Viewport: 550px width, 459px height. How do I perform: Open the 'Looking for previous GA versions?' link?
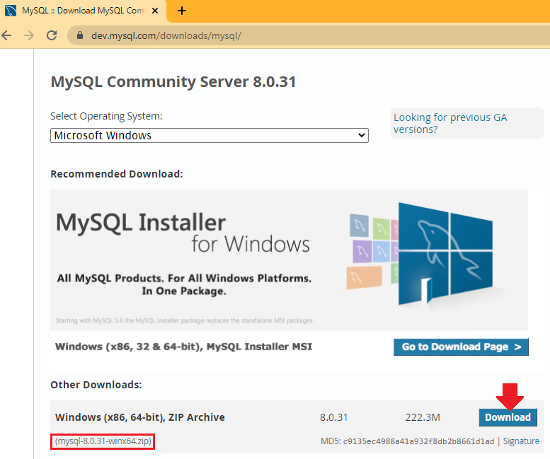click(450, 123)
